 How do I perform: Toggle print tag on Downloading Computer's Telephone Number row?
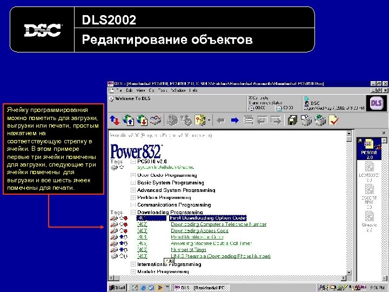(114, 224)
